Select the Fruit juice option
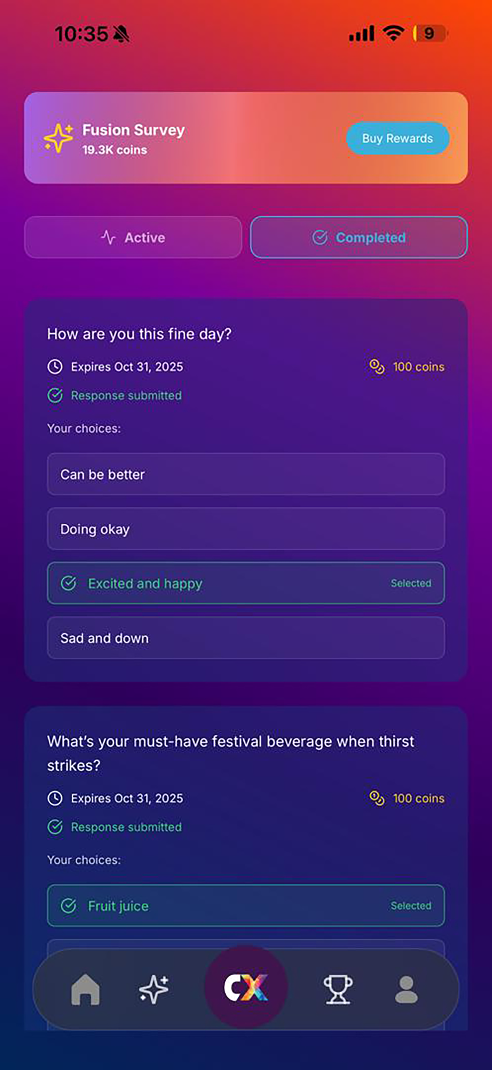492x1070 pixels. tap(246, 905)
